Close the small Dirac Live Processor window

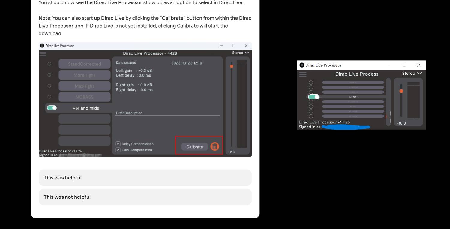(x=418, y=65)
